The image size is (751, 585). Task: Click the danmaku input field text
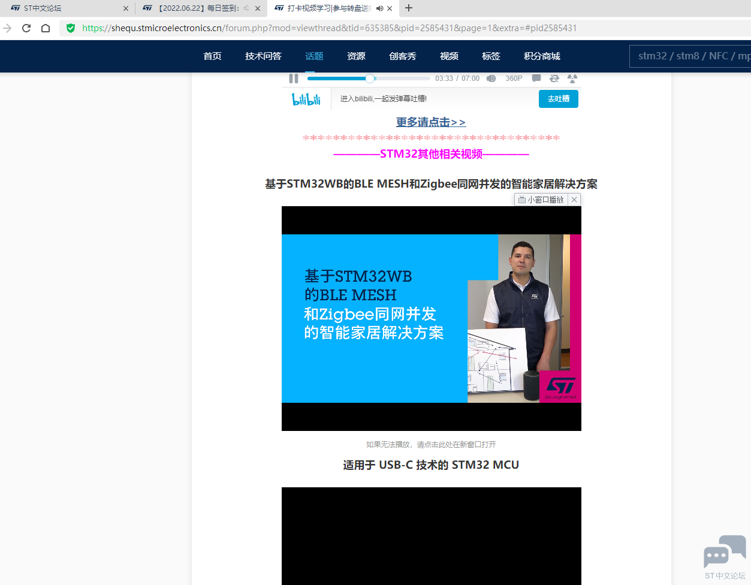(x=384, y=99)
